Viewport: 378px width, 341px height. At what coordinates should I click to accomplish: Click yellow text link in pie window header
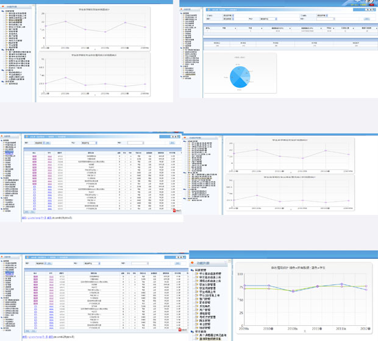(x=358, y=5)
